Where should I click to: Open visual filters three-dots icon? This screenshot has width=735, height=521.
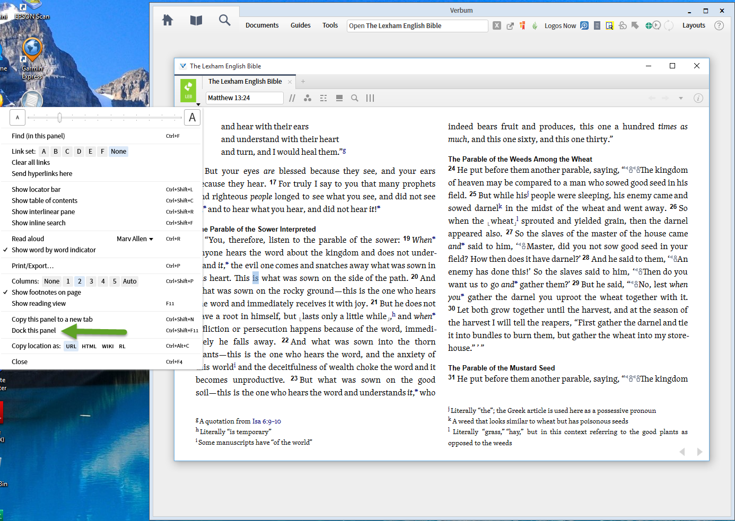tap(308, 98)
